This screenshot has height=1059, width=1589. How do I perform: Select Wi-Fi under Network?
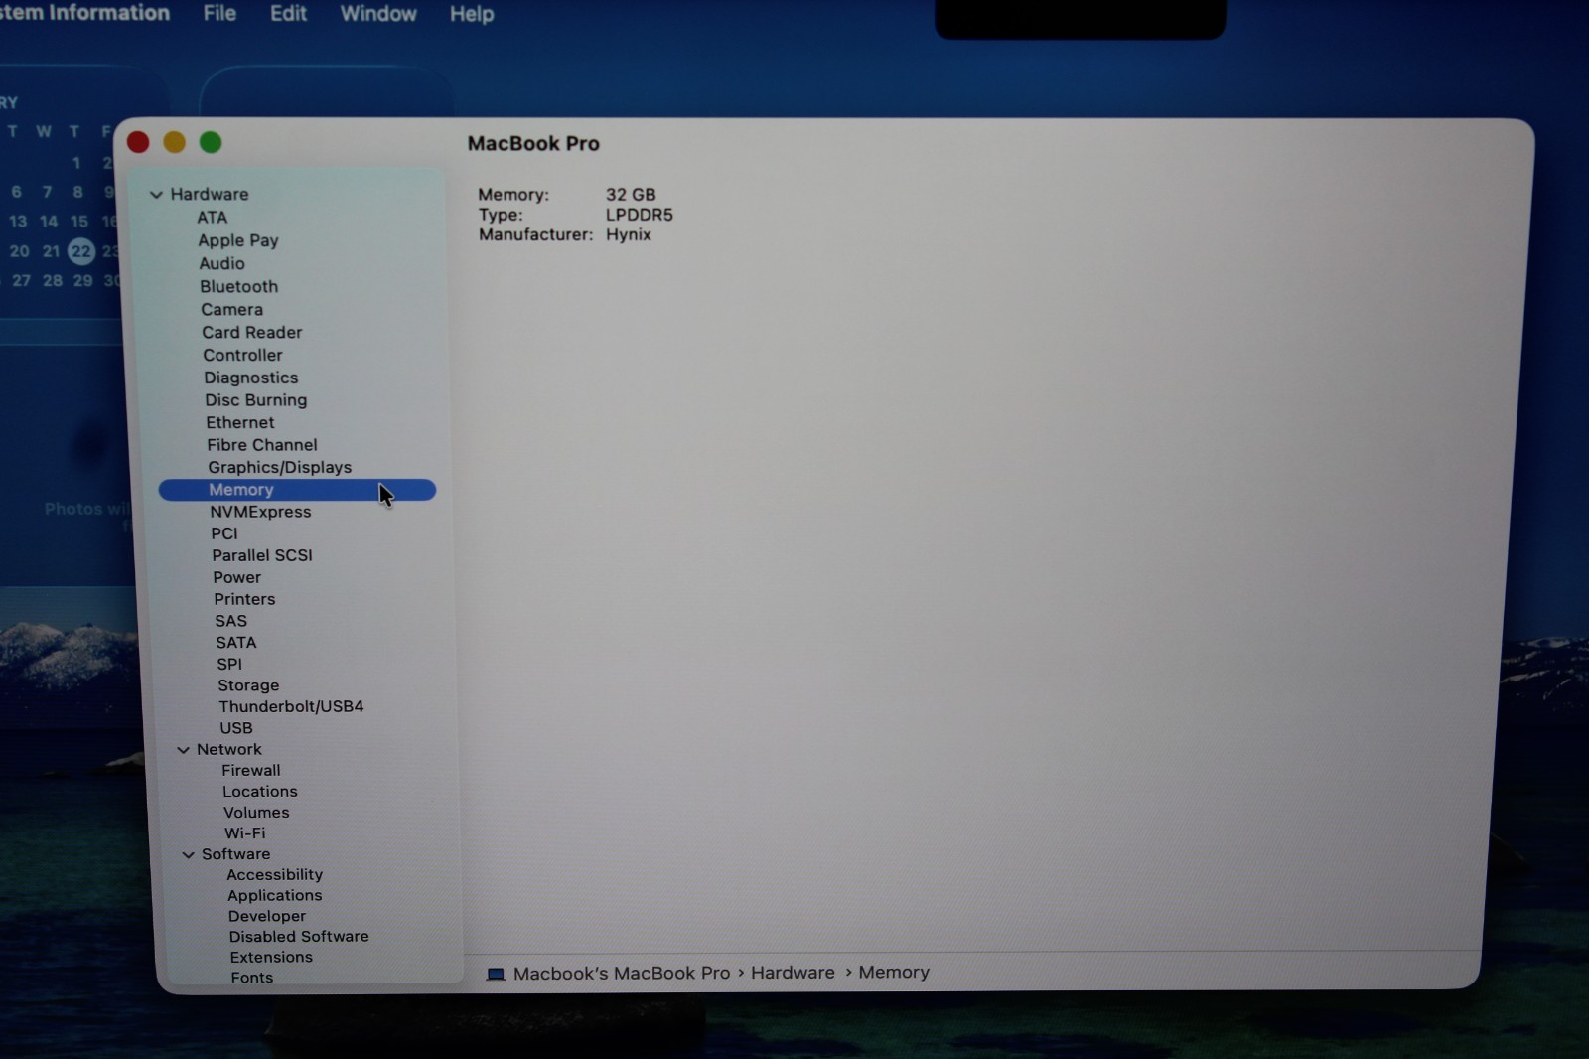244,833
